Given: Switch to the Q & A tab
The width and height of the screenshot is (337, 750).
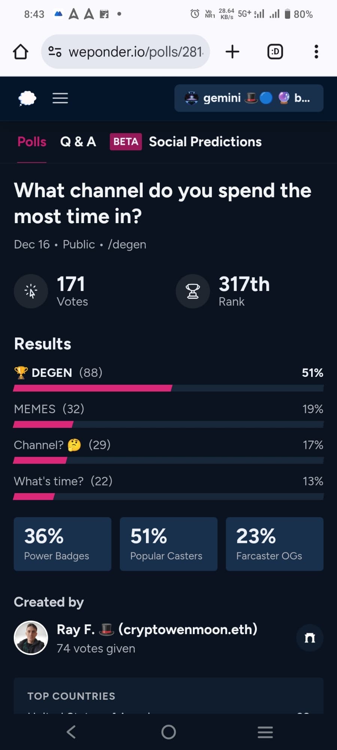Looking at the screenshot, I should (x=78, y=142).
